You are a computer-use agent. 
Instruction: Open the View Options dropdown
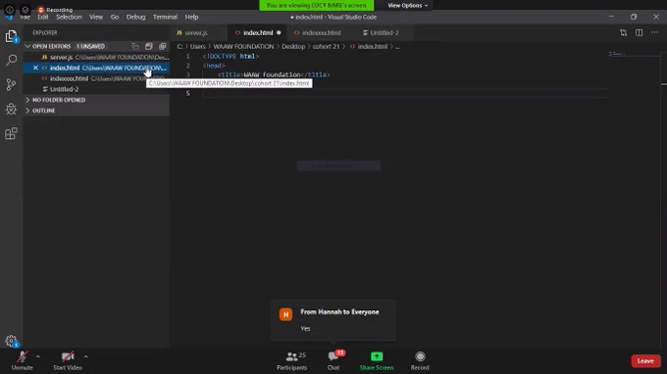click(407, 6)
